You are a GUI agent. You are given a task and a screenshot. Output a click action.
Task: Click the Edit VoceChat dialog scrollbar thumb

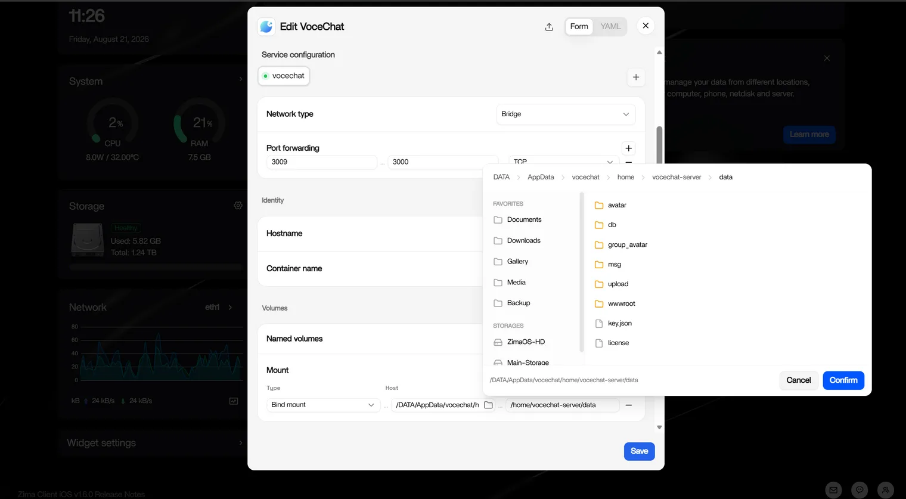[x=659, y=145]
